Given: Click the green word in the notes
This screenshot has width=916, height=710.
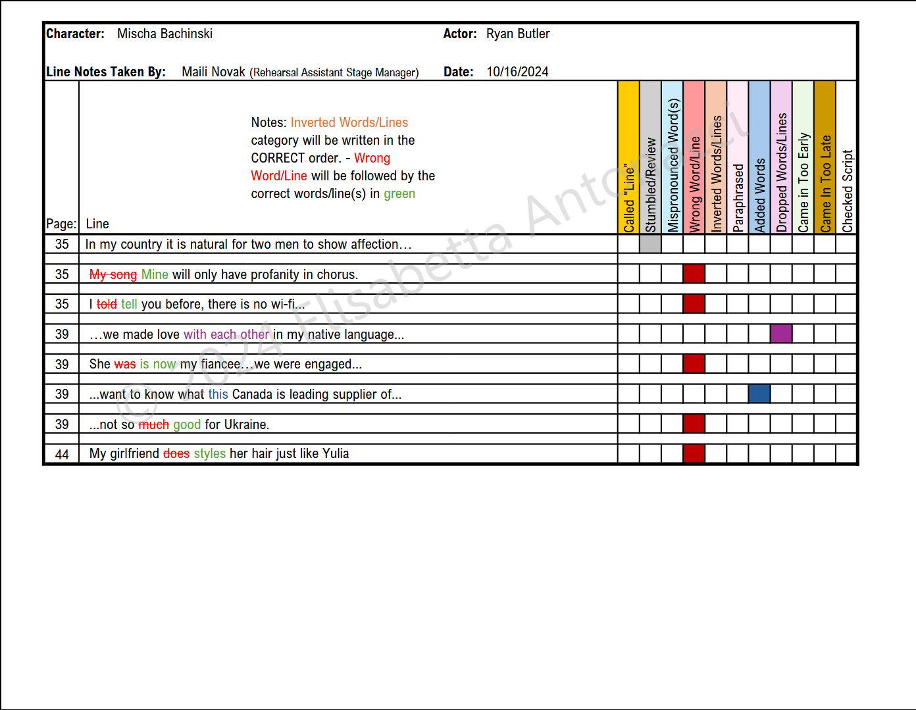Looking at the screenshot, I should [399, 193].
